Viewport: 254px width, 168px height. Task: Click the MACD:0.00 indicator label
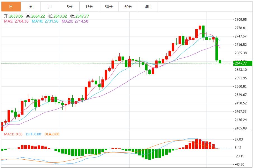click(13, 134)
